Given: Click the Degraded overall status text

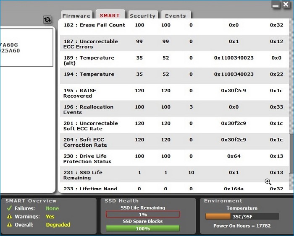Looking at the screenshot, I should point(58,225).
